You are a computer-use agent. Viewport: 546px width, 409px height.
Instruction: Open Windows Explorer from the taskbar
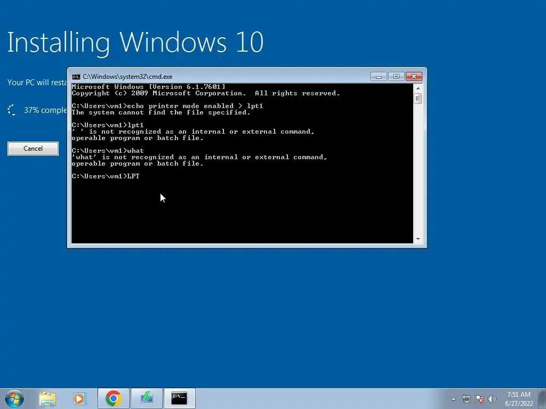(x=47, y=398)
